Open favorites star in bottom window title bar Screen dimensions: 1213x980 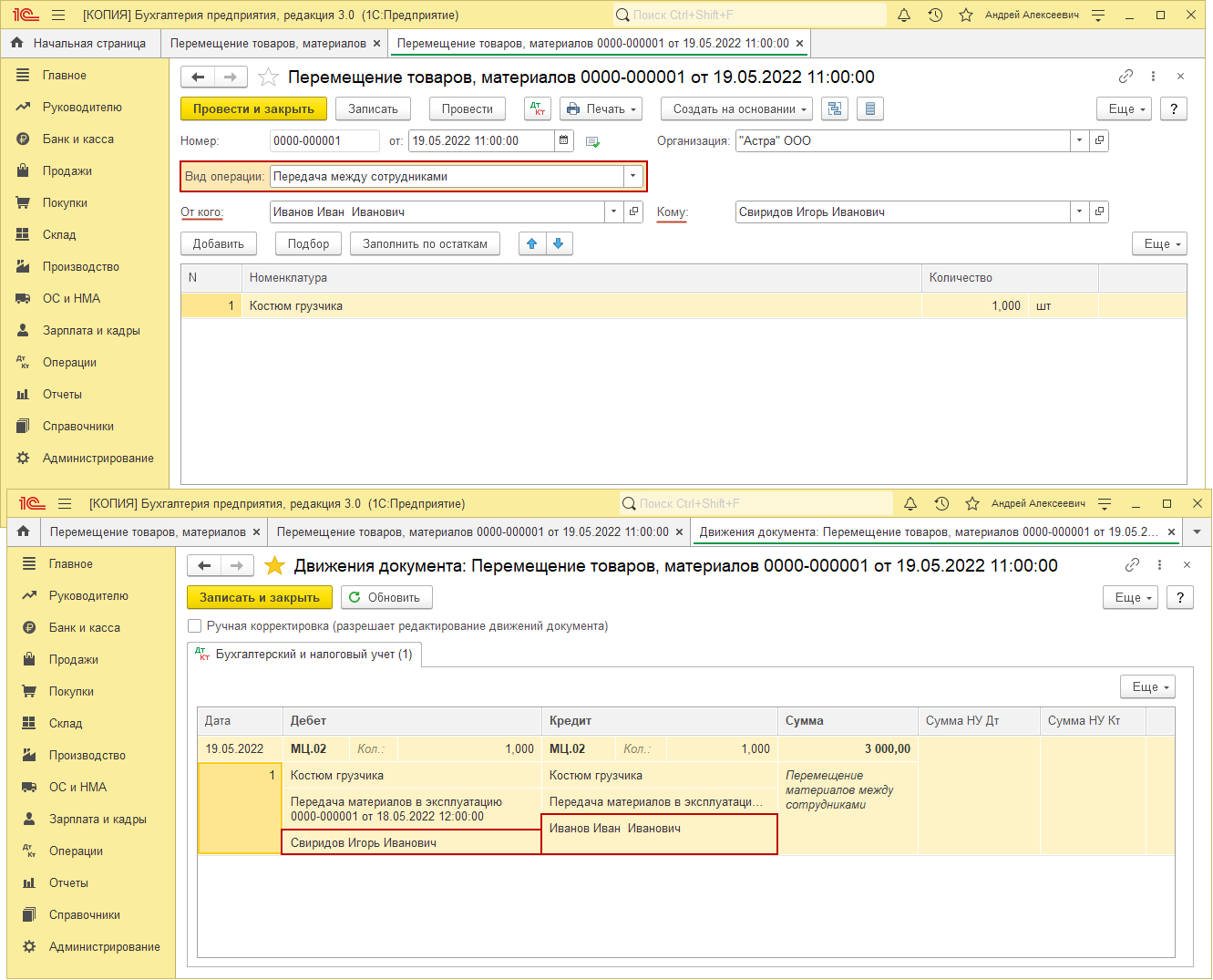(x=972, y=503)
